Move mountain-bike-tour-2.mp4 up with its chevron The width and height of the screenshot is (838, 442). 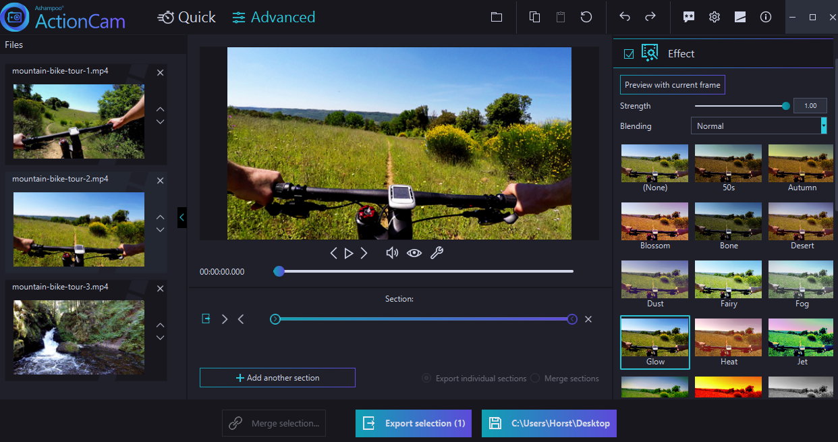coord(160,216)
